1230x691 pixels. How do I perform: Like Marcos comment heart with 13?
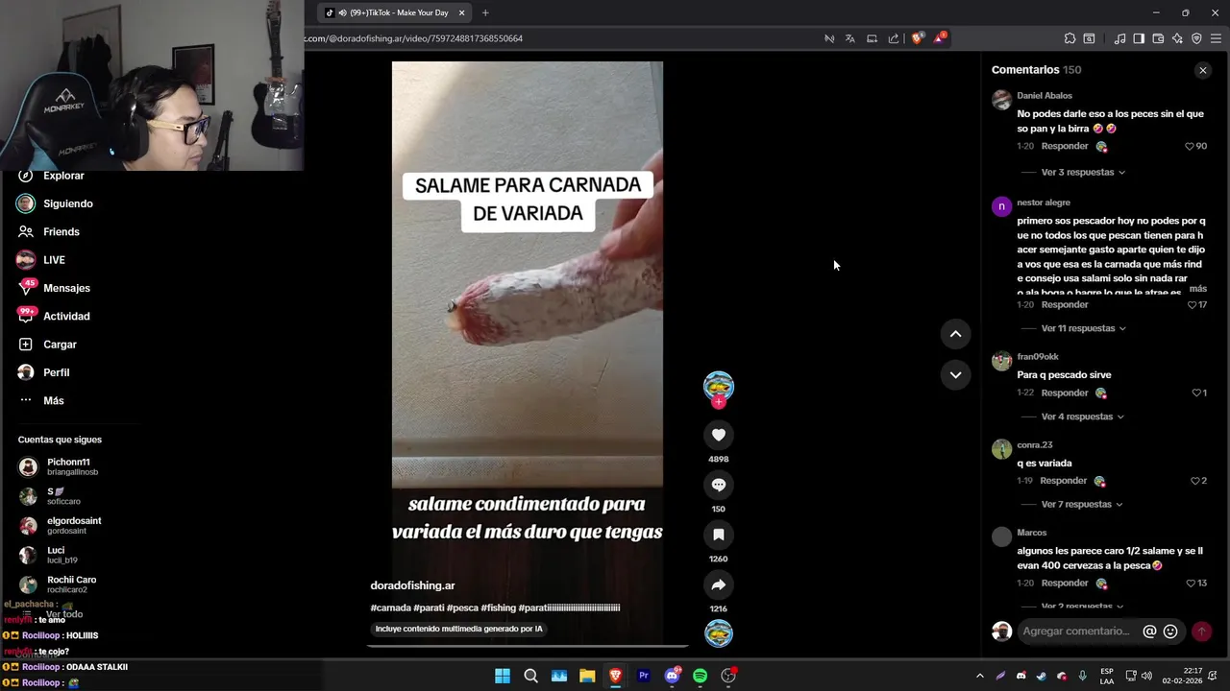[x=1191, y=584]
